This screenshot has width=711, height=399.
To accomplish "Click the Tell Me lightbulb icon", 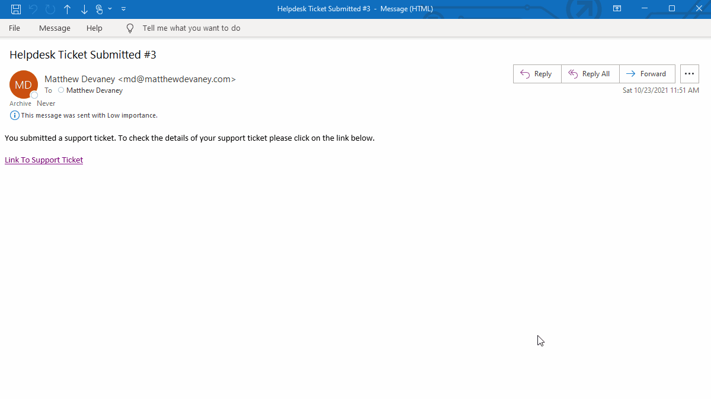I will 130,28.
